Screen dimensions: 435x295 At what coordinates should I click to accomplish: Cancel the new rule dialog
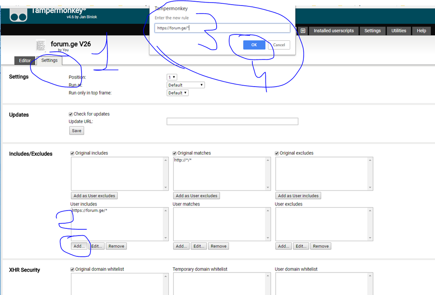pyautogui.click(x=279, y=45)
